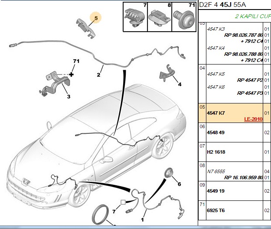Open the LE-2010 link in row 05

click(x=253, y=119)
